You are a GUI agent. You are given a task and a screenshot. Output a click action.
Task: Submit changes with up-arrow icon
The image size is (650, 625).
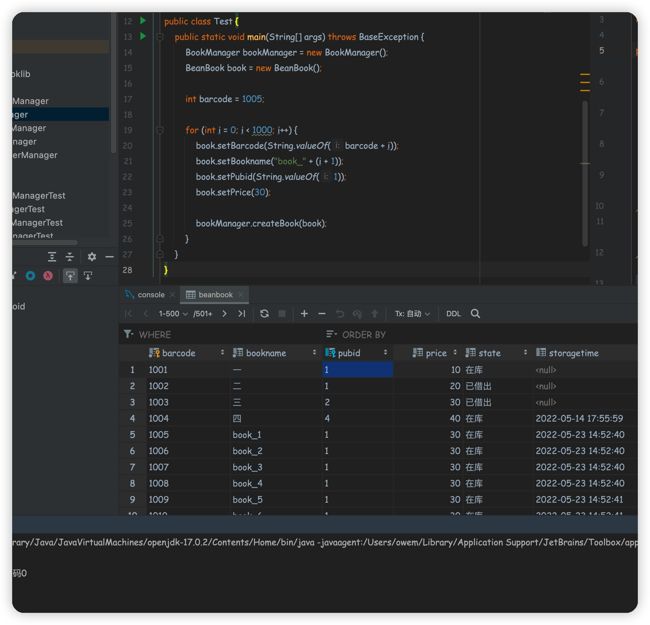pyautogui.click(x=375, y=314)
